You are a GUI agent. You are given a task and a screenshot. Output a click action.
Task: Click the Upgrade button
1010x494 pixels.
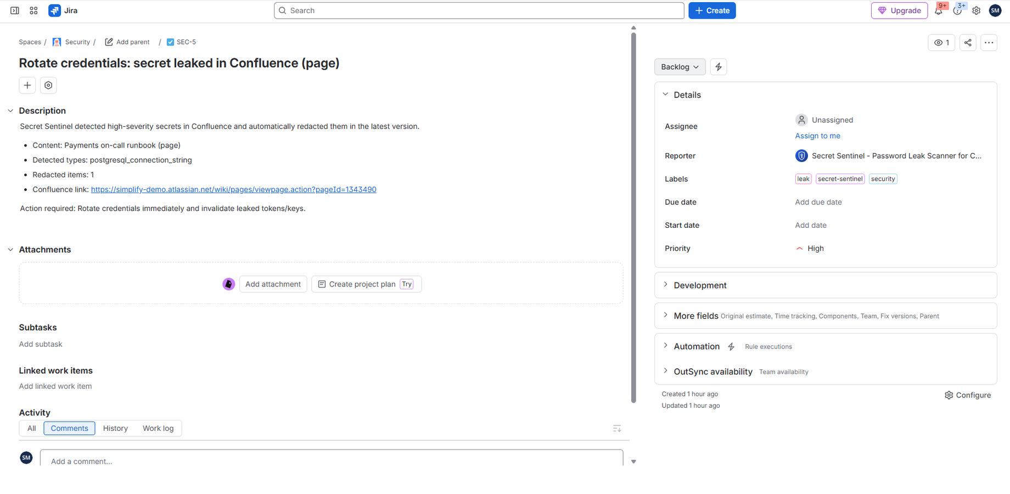tap(899, 10)
